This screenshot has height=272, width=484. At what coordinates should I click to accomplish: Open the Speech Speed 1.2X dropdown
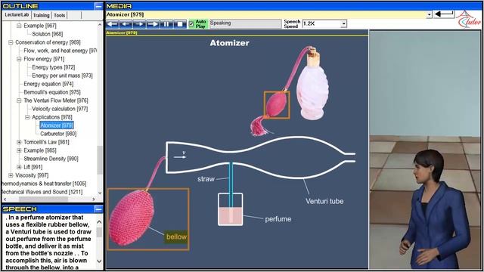[x=343, y=23]
